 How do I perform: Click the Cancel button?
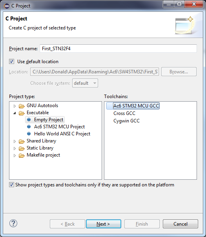(180, 224)
